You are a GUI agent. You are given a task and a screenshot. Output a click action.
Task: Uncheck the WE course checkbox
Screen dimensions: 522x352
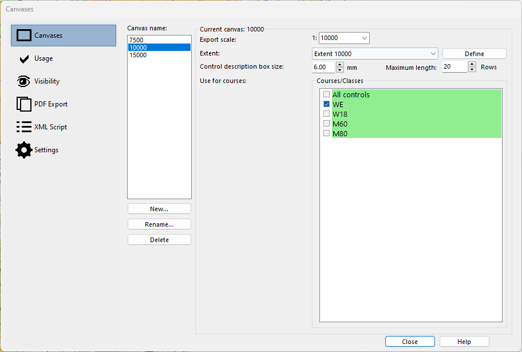click(x=327, y=104)
